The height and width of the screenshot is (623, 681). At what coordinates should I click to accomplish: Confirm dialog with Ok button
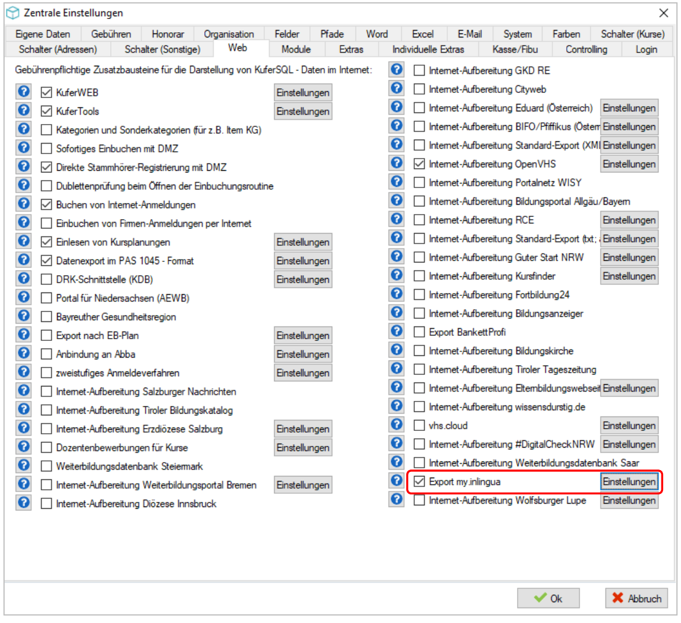548,598
